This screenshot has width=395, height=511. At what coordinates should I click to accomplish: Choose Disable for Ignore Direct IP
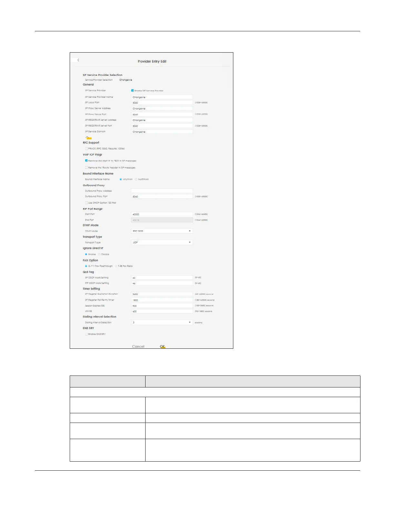tap(99, 255)
